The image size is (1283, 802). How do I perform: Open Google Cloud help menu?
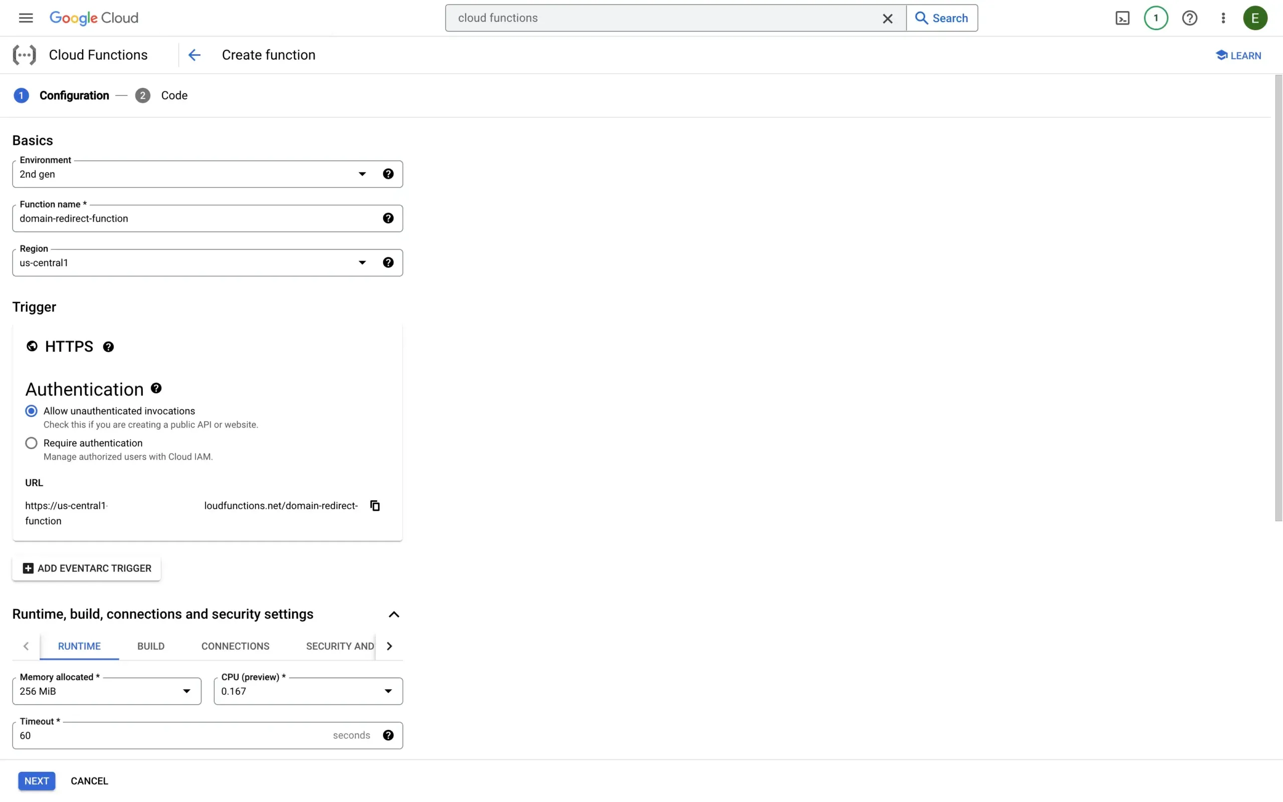coord(1189,18)
